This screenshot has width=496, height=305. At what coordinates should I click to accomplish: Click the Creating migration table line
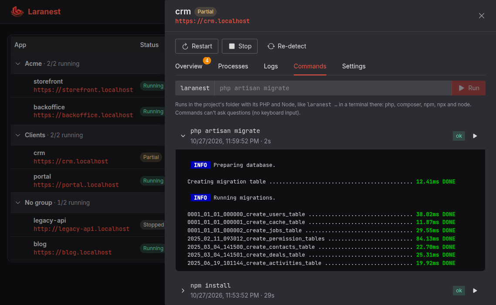point(321,182)
